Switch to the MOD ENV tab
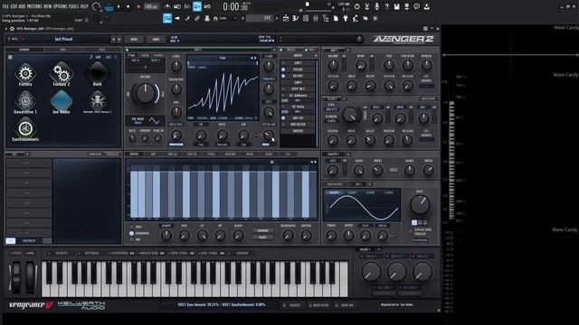 (230, 154)
